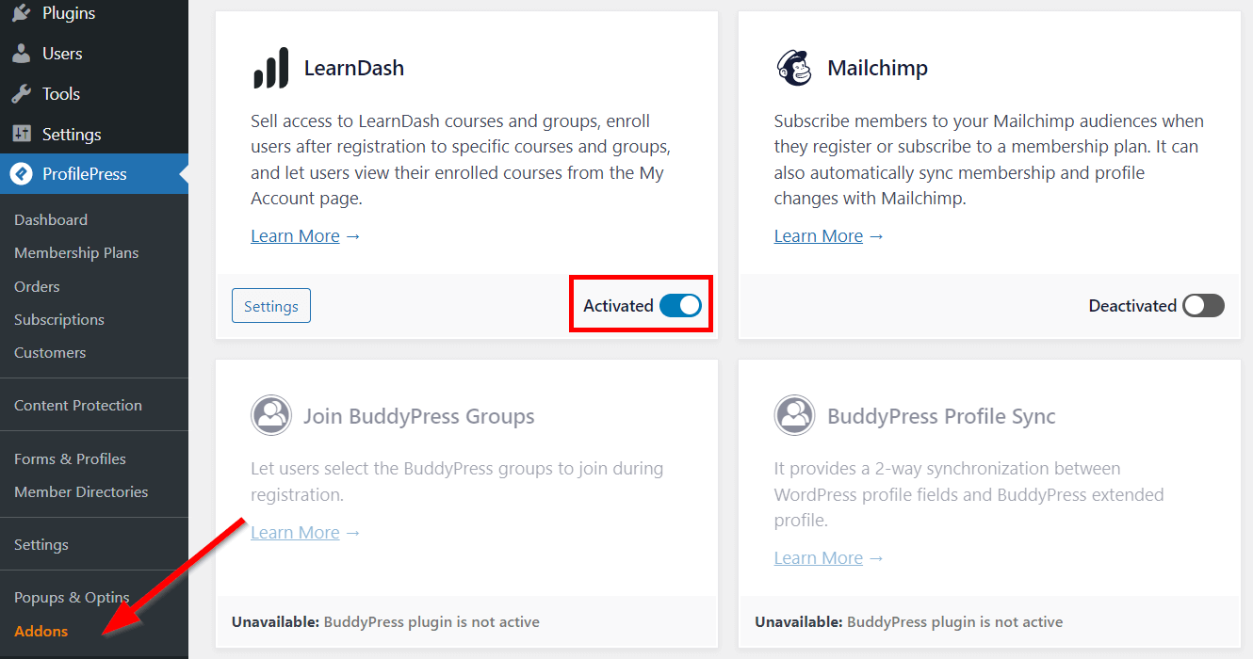Open Customers submenu
This screenshot has width=1253, height=659.
[x=50, y=352]
